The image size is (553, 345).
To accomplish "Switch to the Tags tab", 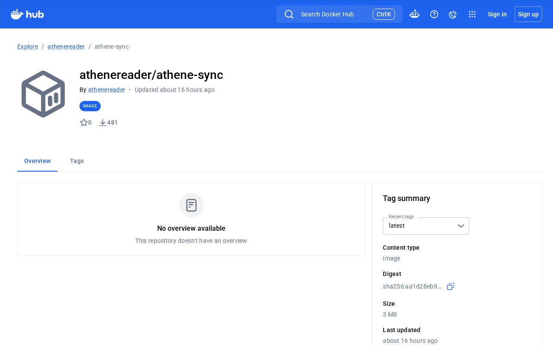I will tap(77, 161).
